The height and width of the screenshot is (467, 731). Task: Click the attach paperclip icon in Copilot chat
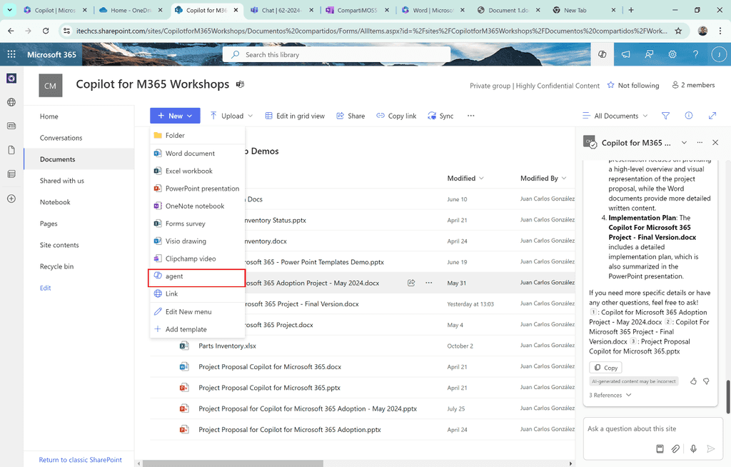pos(675,448)
